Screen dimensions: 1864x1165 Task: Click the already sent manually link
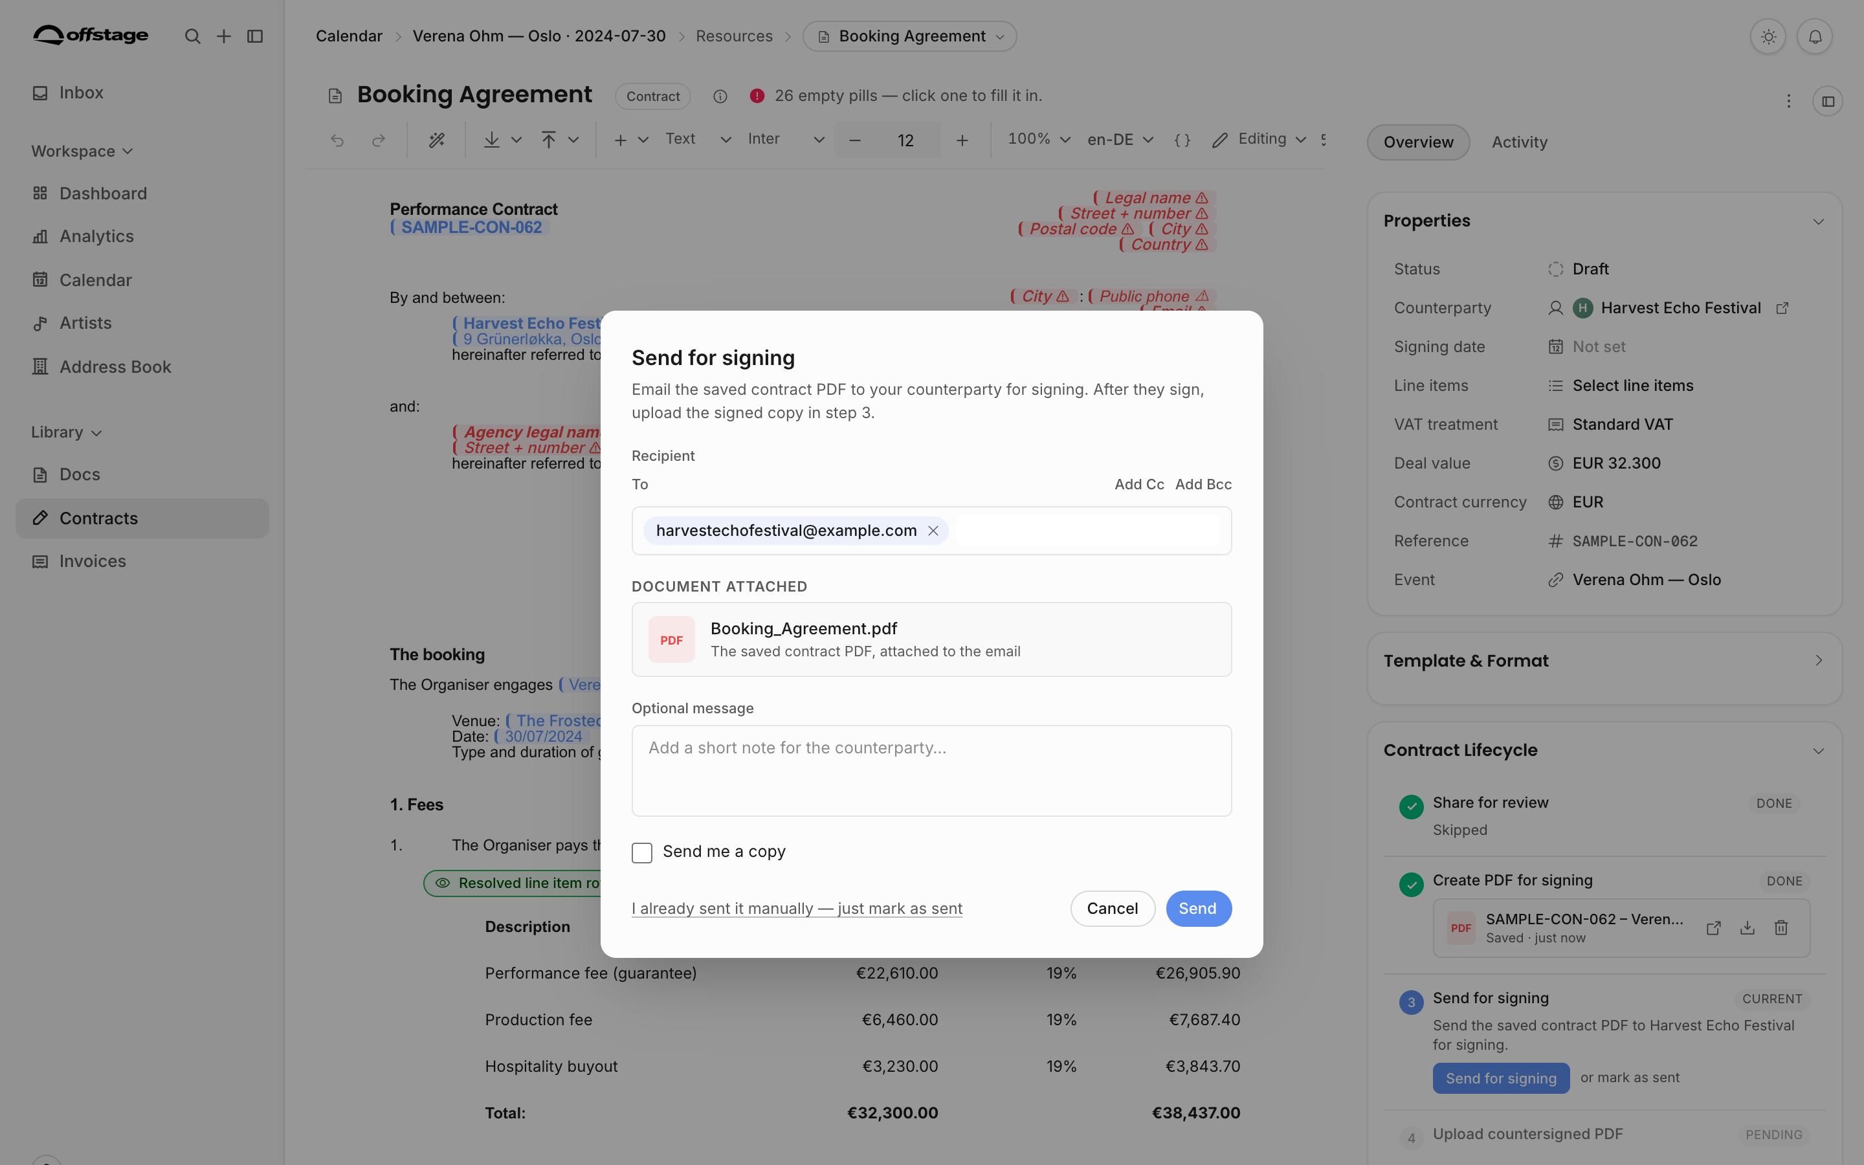pyautogui.click(x=797, y=909)
